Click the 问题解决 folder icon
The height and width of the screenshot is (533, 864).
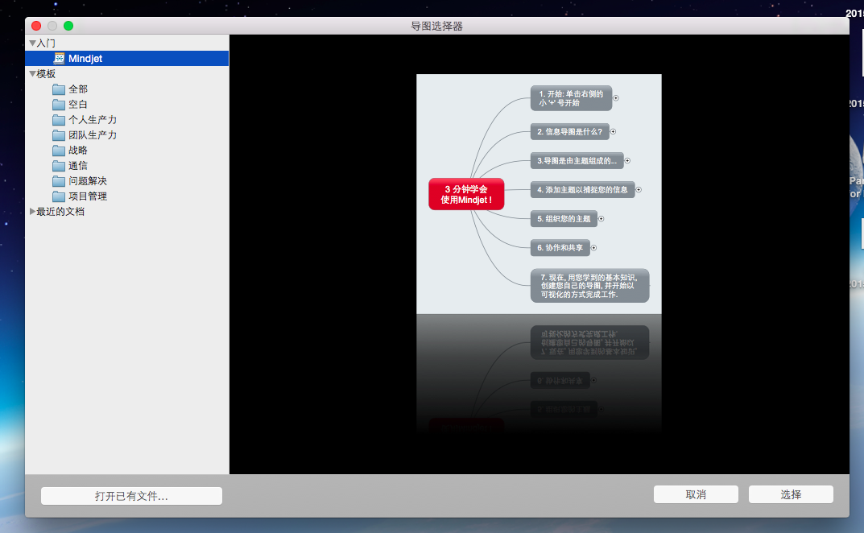click(59, 181)
